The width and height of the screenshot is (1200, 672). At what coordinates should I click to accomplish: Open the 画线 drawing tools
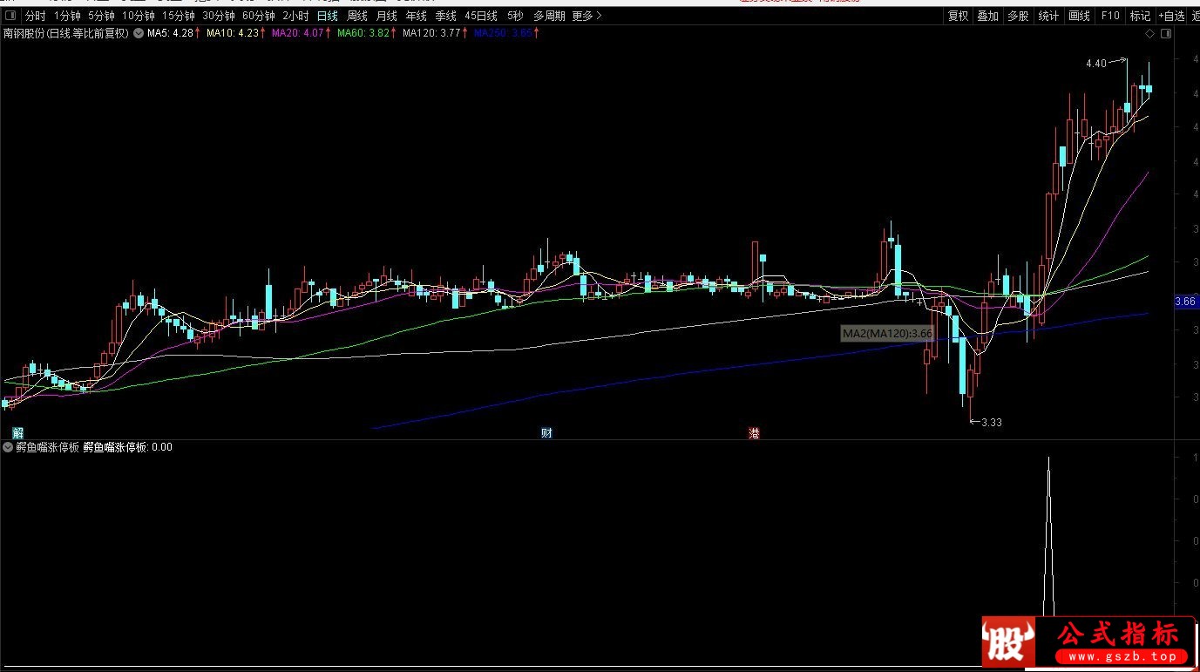(1079, 16)
